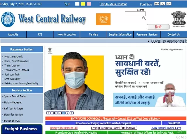Go to previous slide with left arrow
The height and width of the screenshot is (140, 187).
(48, 113)
